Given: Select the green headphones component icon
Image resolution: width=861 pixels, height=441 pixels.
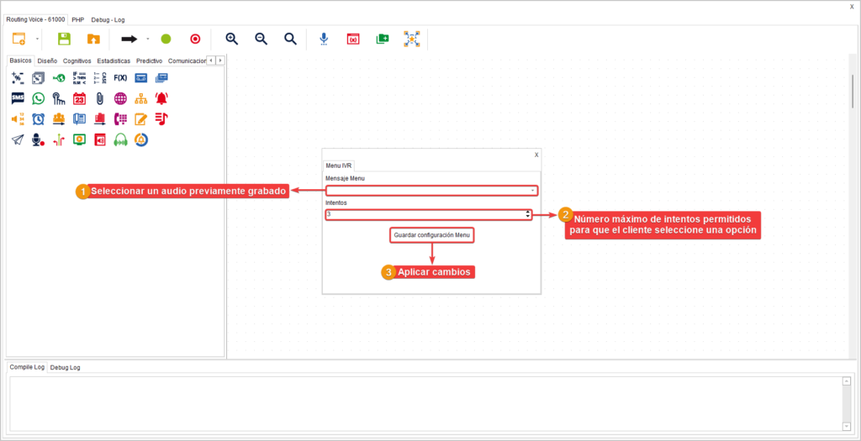Looking at the screenshot, I should (120, 140).
